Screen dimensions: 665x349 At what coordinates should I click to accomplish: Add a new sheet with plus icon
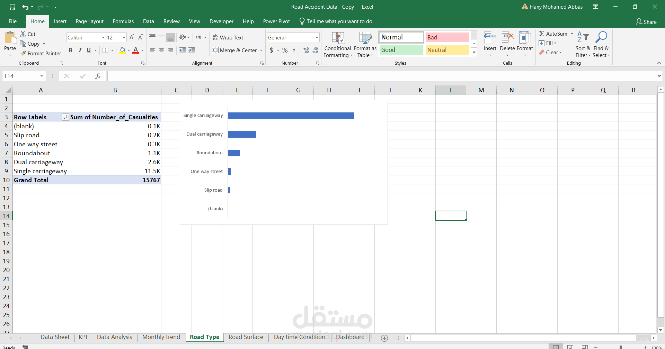click(x=384, y=338)
